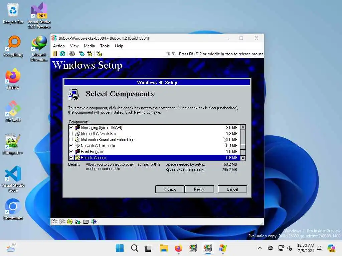Image resolution: width=342 pixels, height=256 pixels.
Task: Pause the 86Box emulation
Action: pyautogui.click(x=54, y=54)
